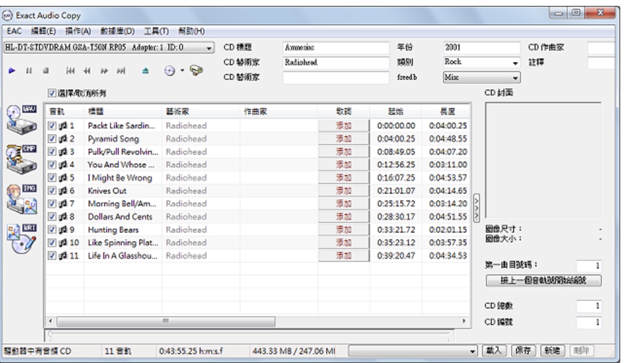630x363 pixels.
Task: Uncheck track 11 Life In A Glasshouse
Action: (x=52, y=255)
